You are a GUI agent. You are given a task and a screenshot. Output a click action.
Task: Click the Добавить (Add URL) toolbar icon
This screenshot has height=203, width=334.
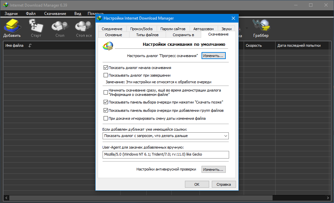(x=12, y=26)
